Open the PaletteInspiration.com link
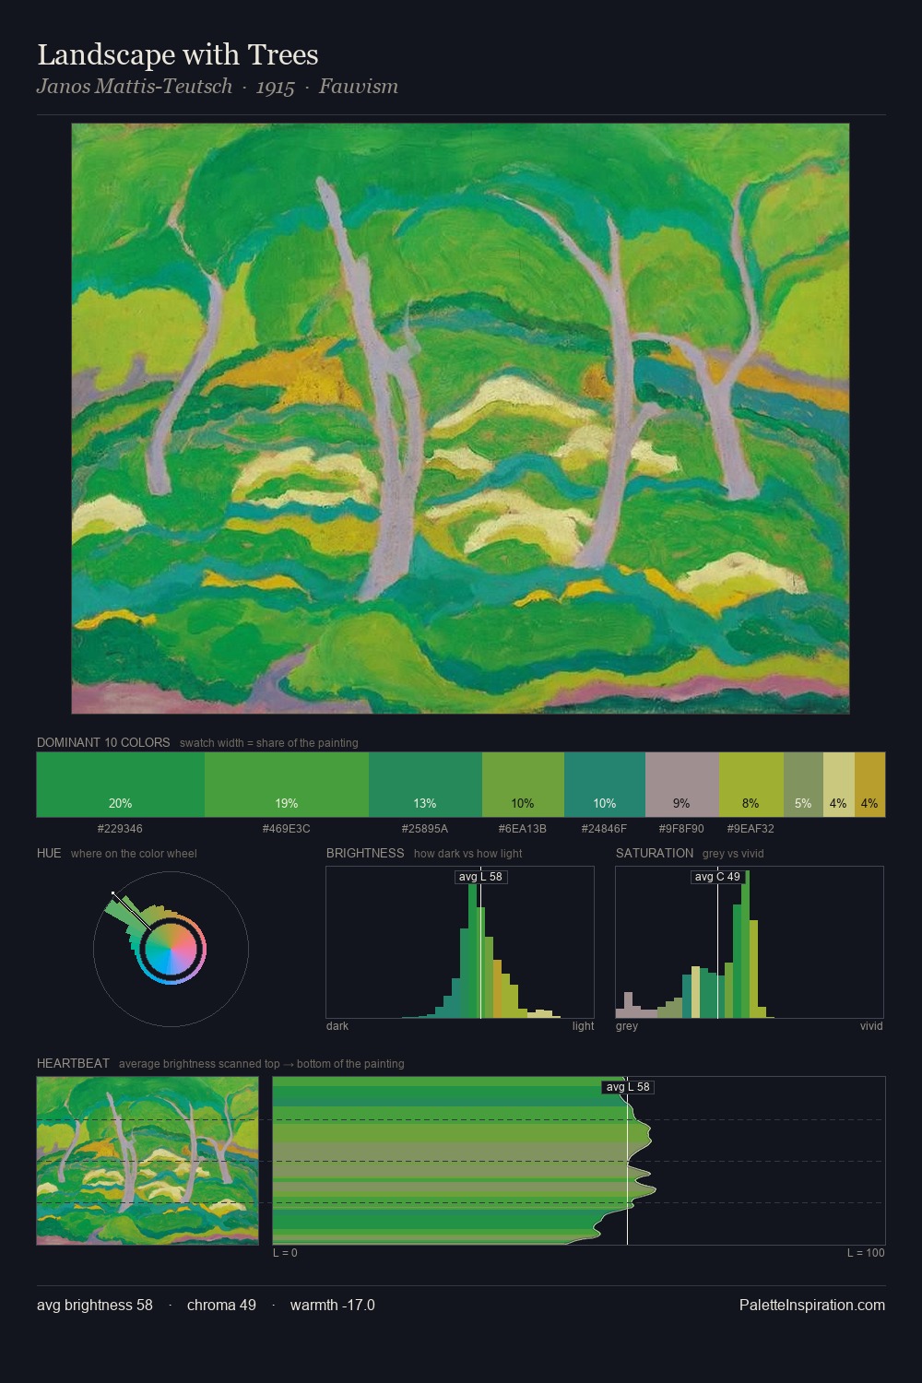Image resolution: width=922 pixels, height=1383 pixels. [812, 1305]
